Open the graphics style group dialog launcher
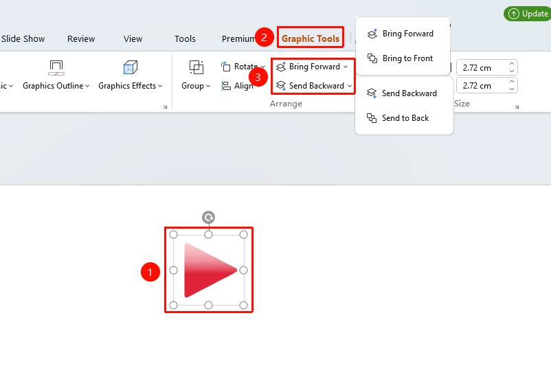 tap(165, 107)
